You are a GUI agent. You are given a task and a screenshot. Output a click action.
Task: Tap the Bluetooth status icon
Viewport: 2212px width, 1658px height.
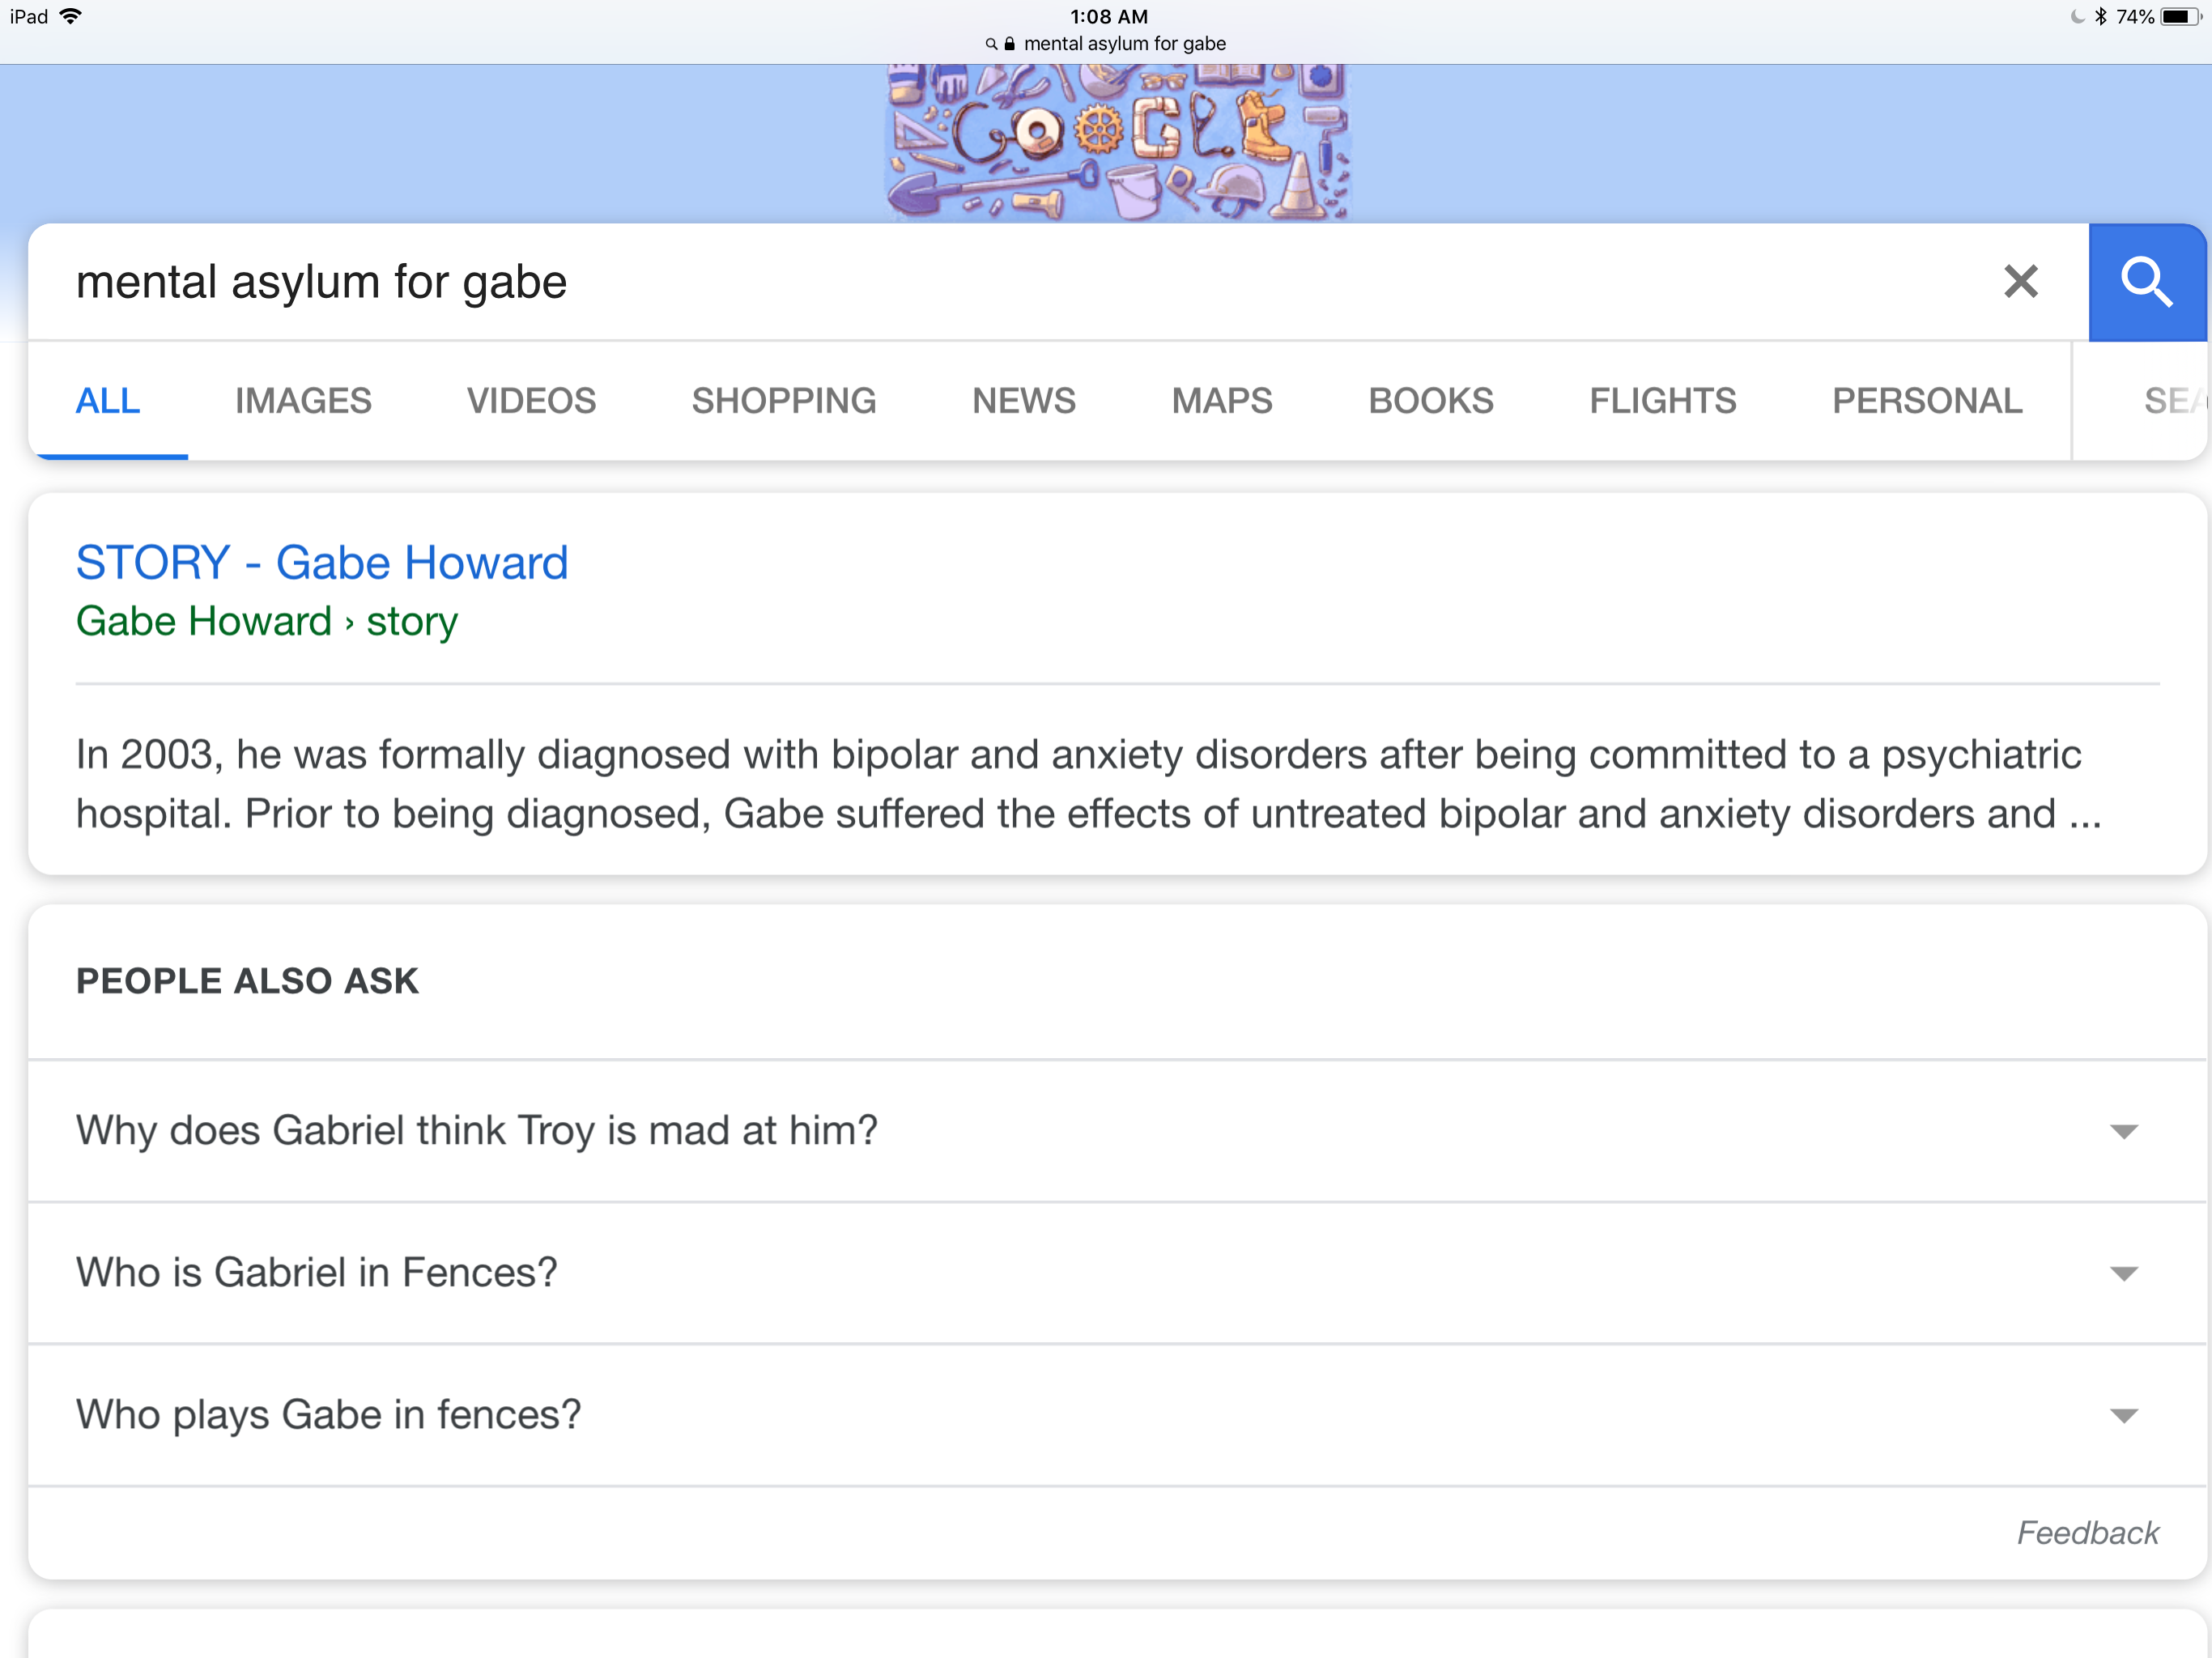pyautogui.click(x=2100, y=17)
